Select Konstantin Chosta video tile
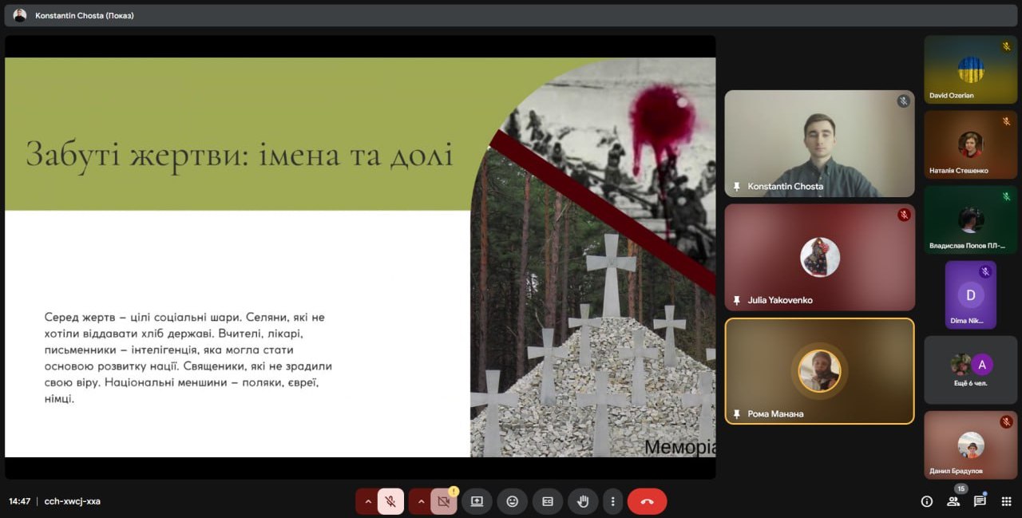The height and width of the screenshot is (518, 1022). [x=819, y=144]
